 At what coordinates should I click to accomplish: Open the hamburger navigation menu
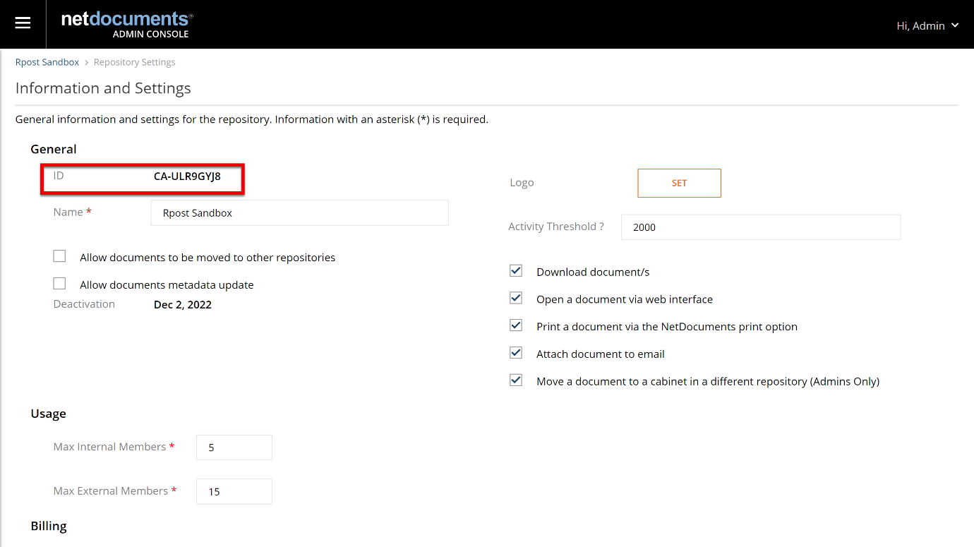(x=23, y=23)
